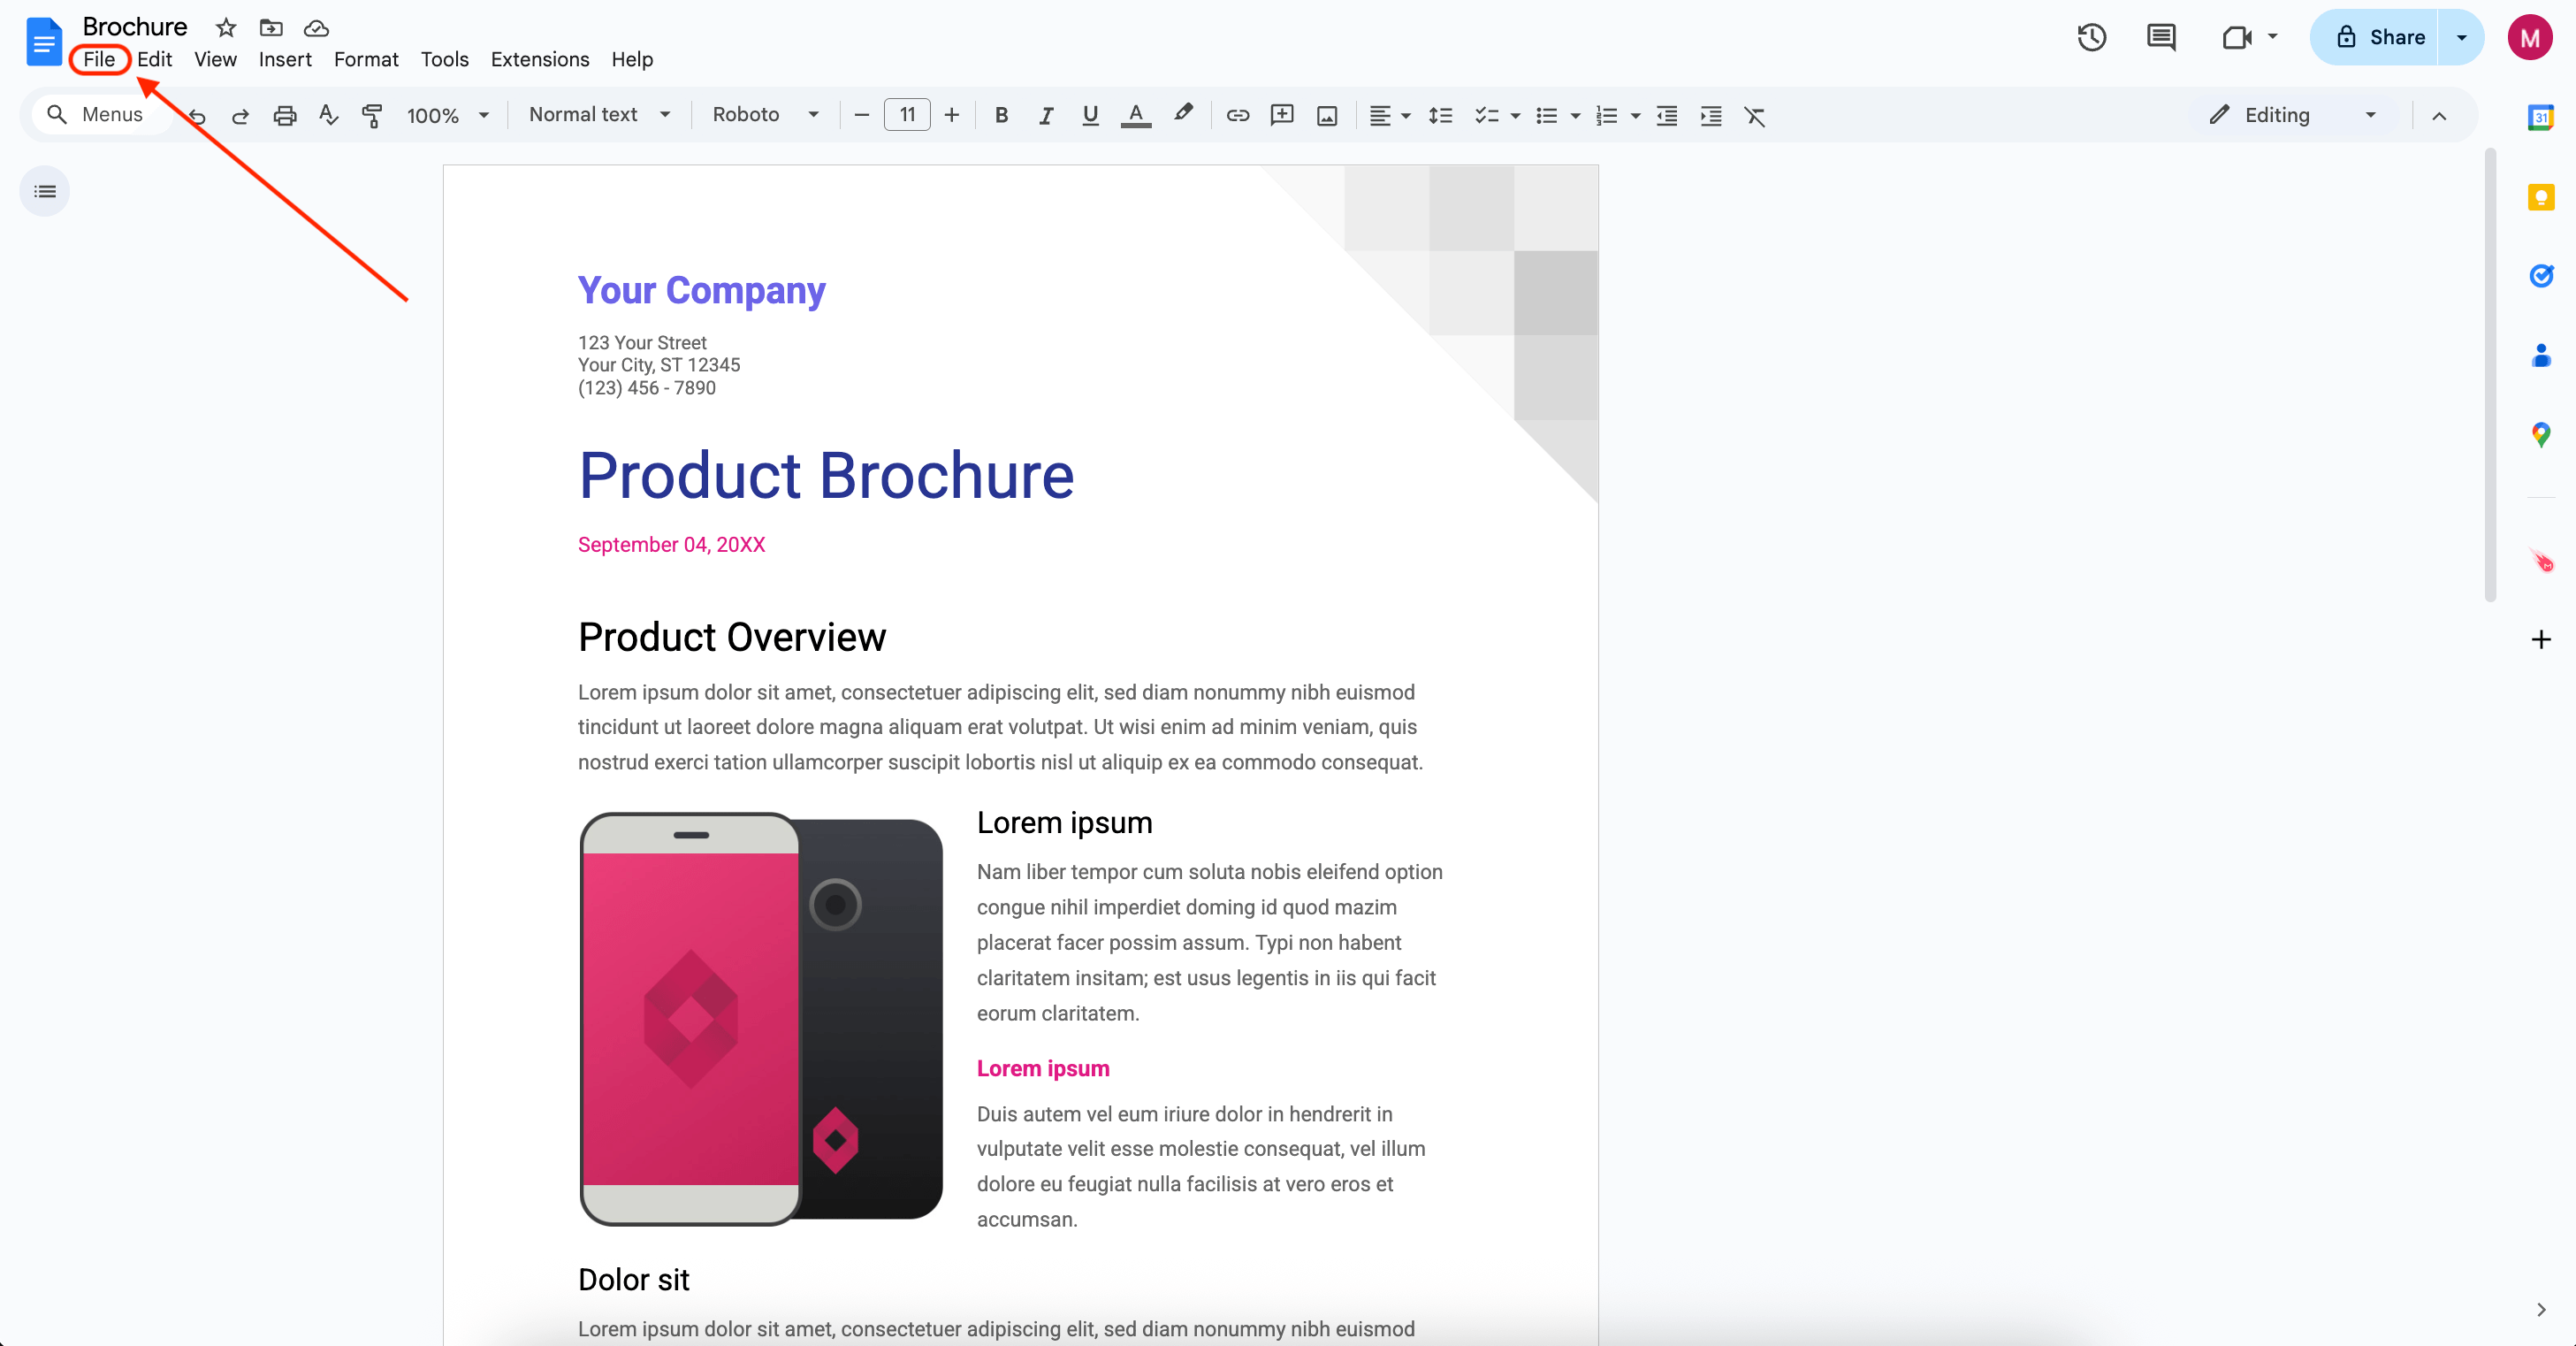Insert a link from toolbar
The height and width of the screenshot is (1346, 2576).
point(1237,116)
